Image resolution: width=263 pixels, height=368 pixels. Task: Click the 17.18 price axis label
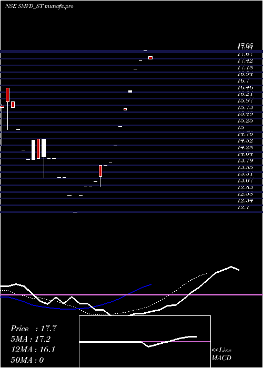245,68
